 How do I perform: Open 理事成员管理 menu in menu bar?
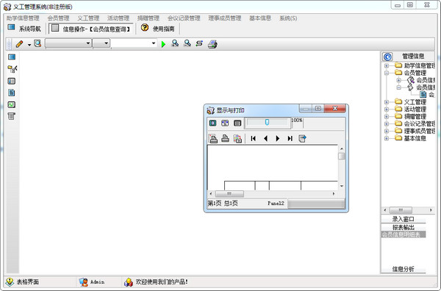tap(224, 18)
